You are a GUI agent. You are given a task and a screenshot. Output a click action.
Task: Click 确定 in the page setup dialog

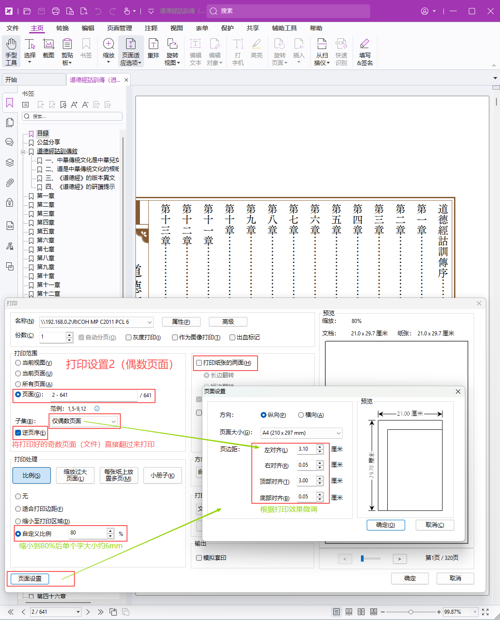[x=385, y=525]
